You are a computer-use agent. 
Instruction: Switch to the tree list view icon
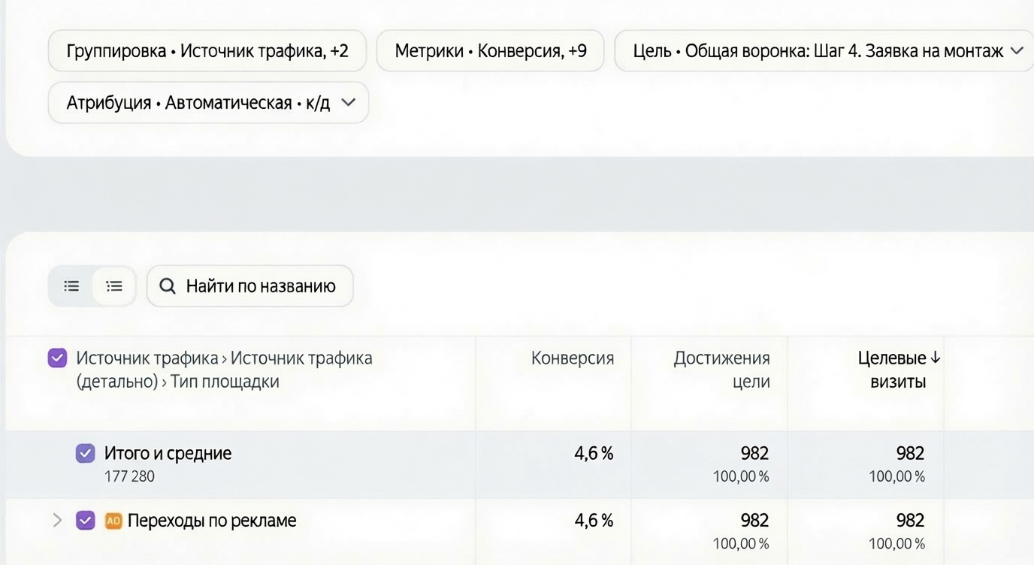[114, 286]
